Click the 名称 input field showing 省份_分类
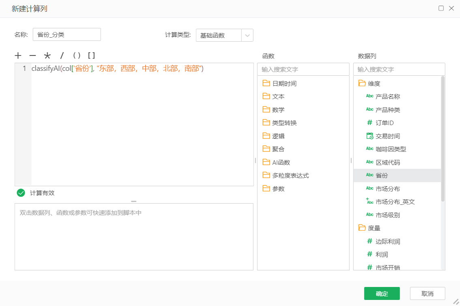The width and height of the screenshot is (460, 306). (67, 34)
